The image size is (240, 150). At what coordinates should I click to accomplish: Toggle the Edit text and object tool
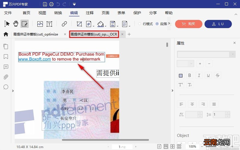25,24
